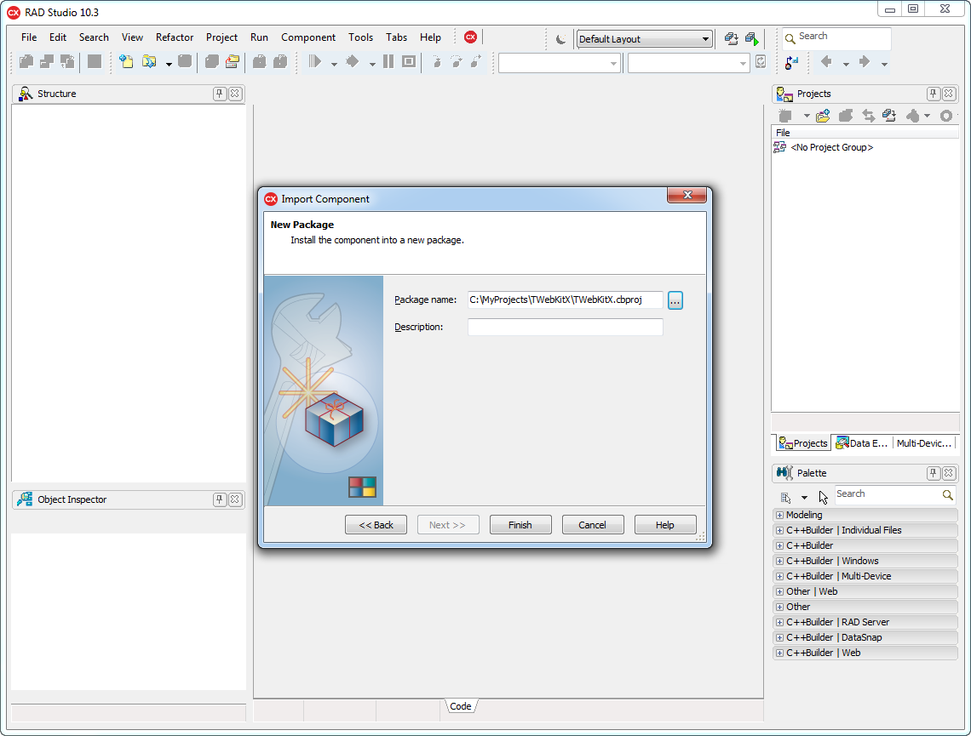Click Add file to project icon in Projects
971x736 pixels.
tap(823, 116)
